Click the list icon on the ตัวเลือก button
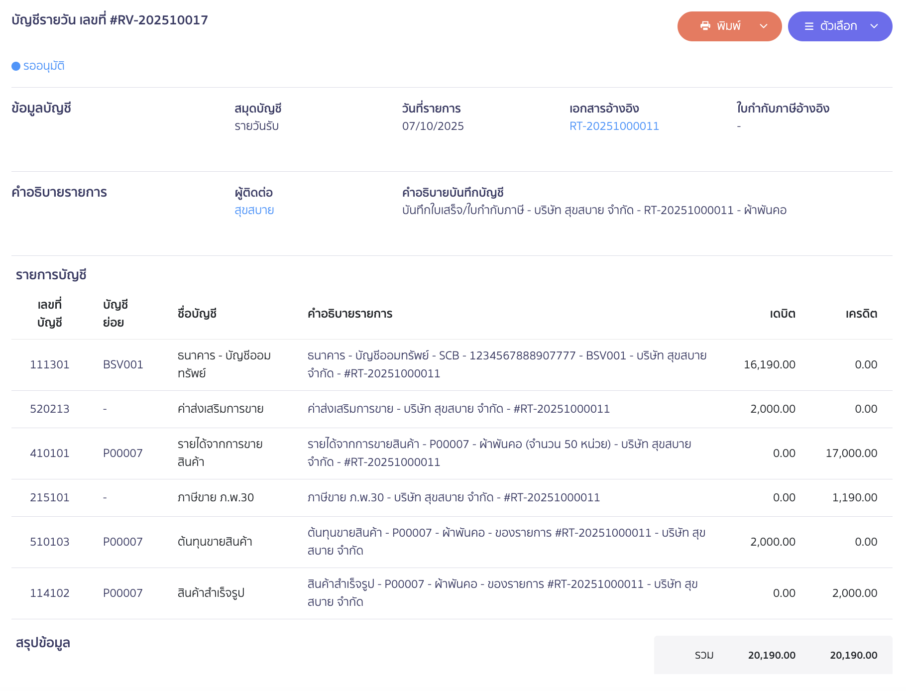Image resolution: width=906 pixels, height=691 pixels. point(809,26)
